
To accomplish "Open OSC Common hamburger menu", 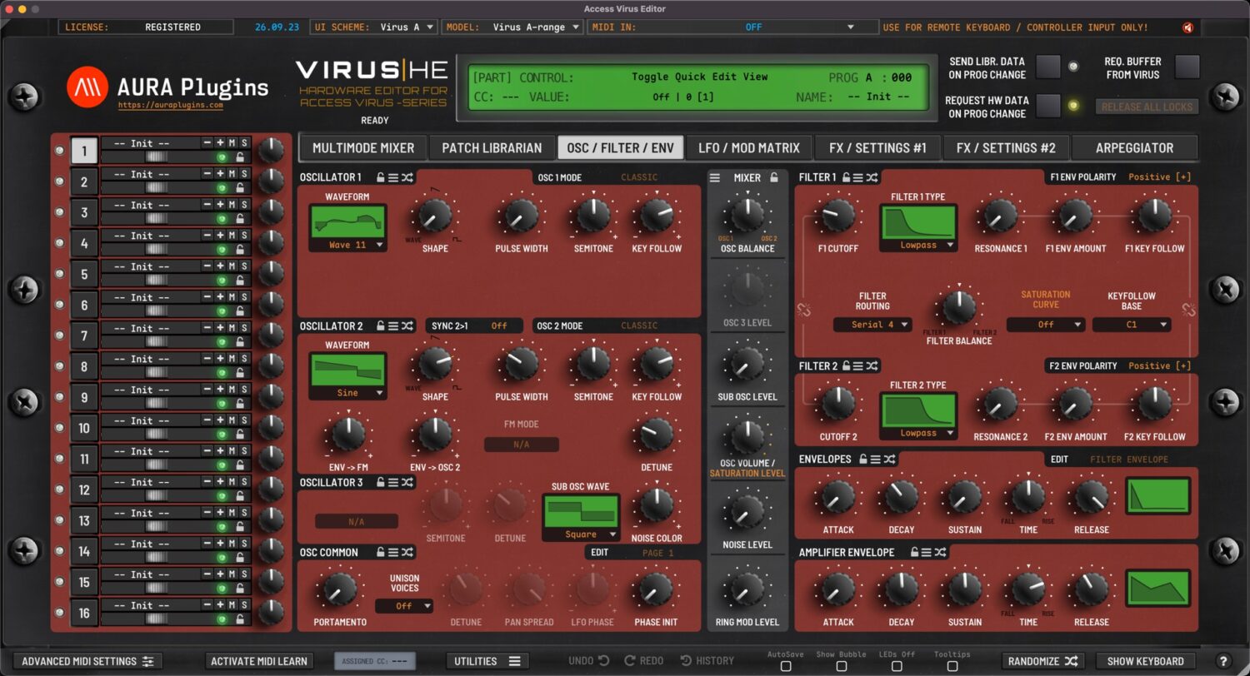I will (x=393, y=552).
